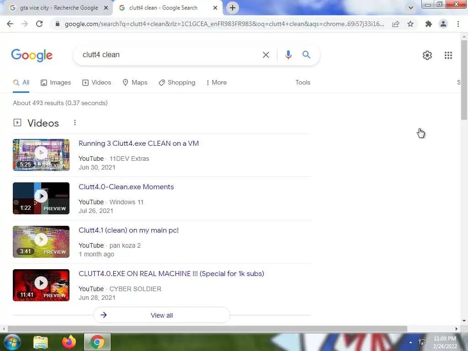This screenshot has height=351, width=468.
Task: Play the 11:41 video thumbnail preview
Action: click(x=41, y=285)
